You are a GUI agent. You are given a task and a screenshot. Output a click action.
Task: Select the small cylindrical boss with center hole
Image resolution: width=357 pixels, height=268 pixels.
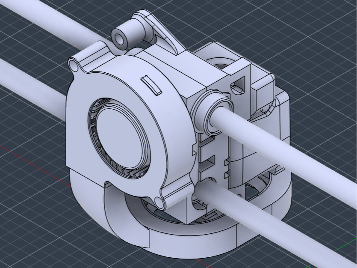(x=128, y=35)
